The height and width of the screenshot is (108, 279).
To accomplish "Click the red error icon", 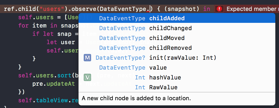I will pos(219,9).
